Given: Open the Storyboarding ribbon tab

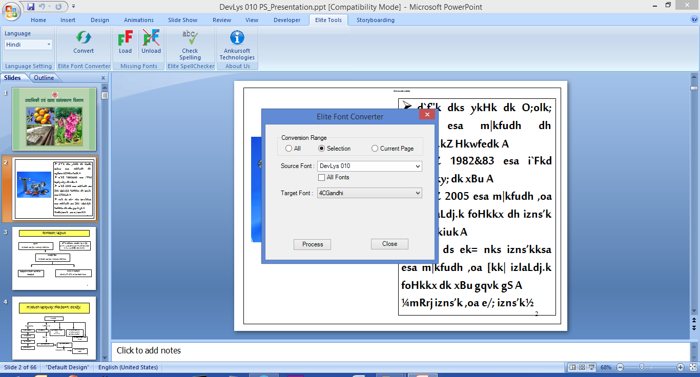Looking at the screenshot, I should (376, 20).
